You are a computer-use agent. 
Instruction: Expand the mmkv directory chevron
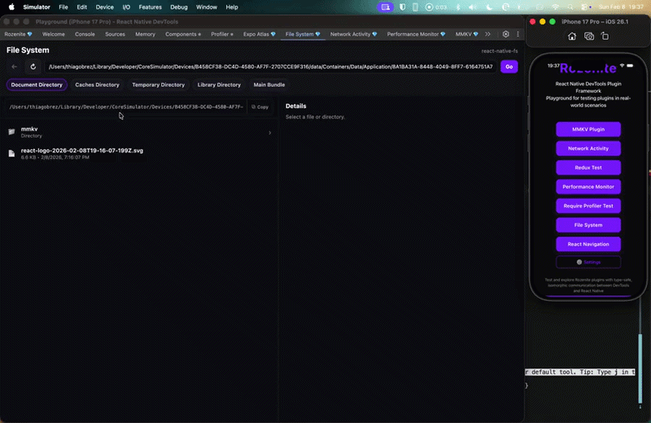[269, 133]
